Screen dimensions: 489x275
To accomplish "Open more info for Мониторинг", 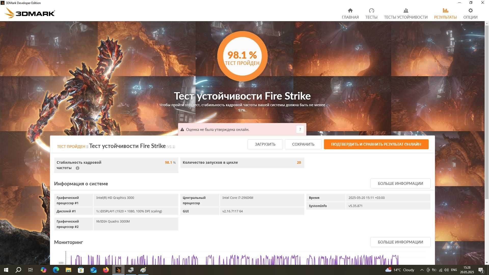I will coord(400,242).
